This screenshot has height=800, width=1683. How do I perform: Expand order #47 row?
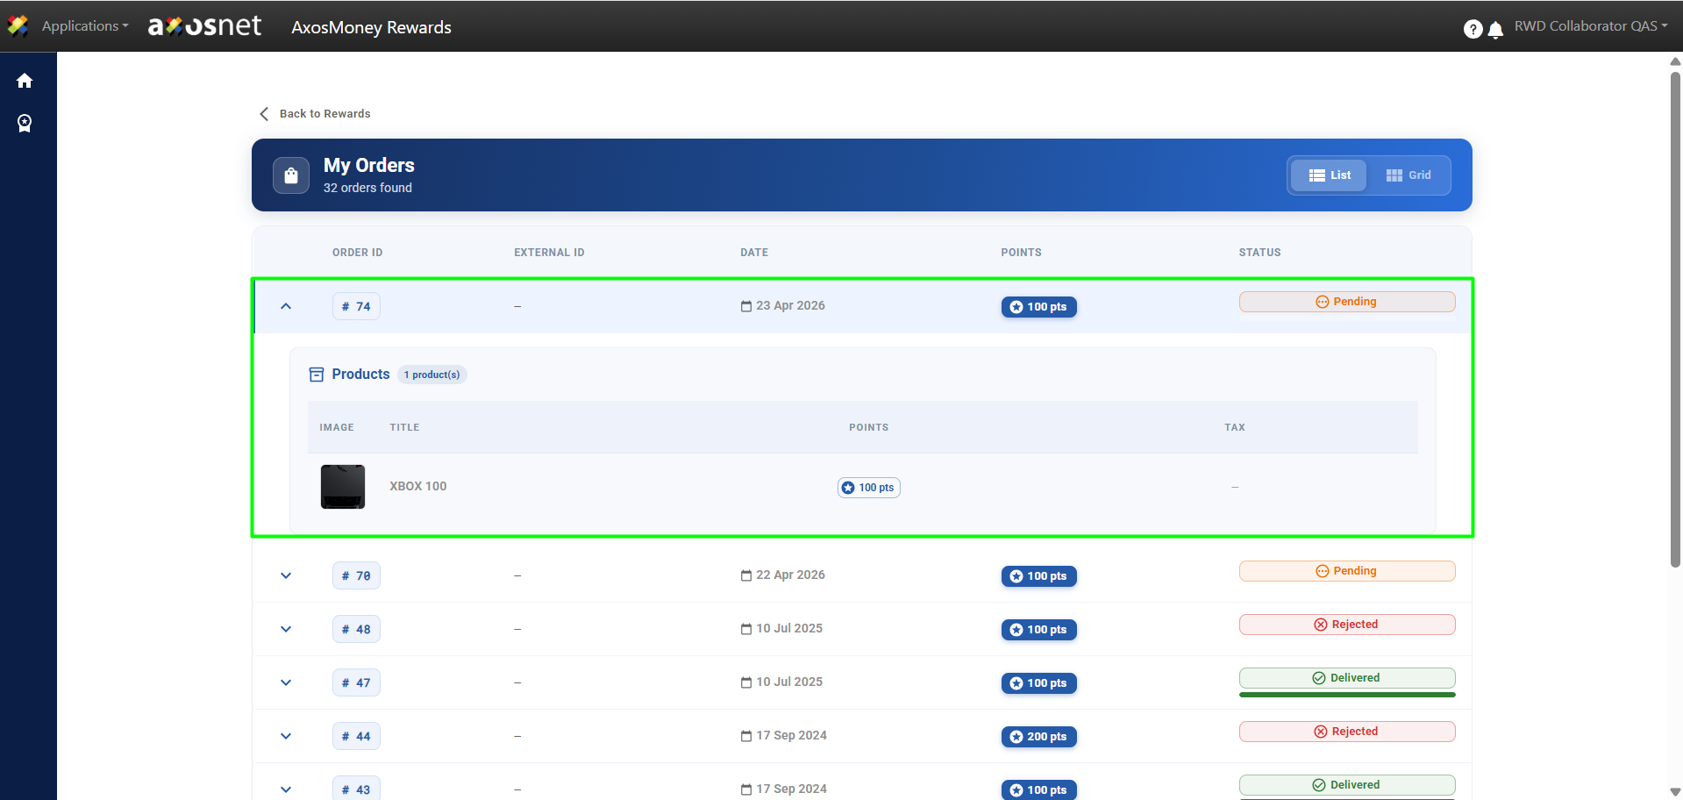286,683
